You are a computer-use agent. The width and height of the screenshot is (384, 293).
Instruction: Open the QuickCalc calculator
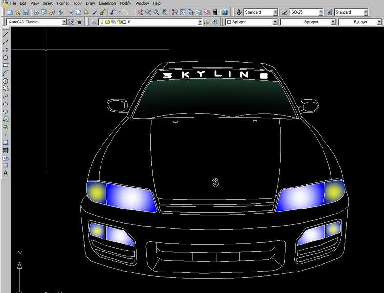[215, 12]
